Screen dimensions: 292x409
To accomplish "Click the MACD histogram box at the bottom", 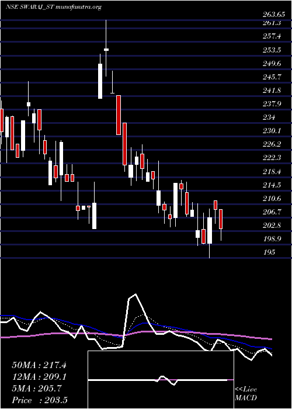I will coord(161,380).
